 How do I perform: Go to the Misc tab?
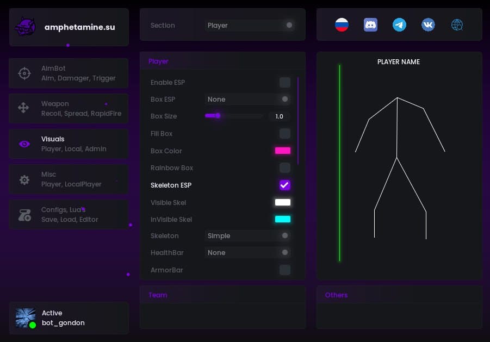tap(69, 179)
